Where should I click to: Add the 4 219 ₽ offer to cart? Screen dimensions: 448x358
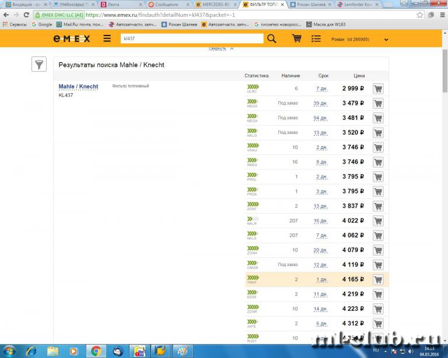pyautogui.click(x=378, y=294)
